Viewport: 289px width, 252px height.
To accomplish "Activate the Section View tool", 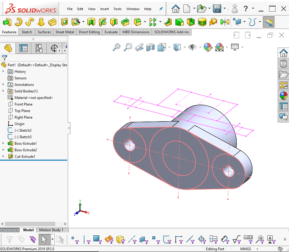I will pyautogui.click(x=150, y=47).
